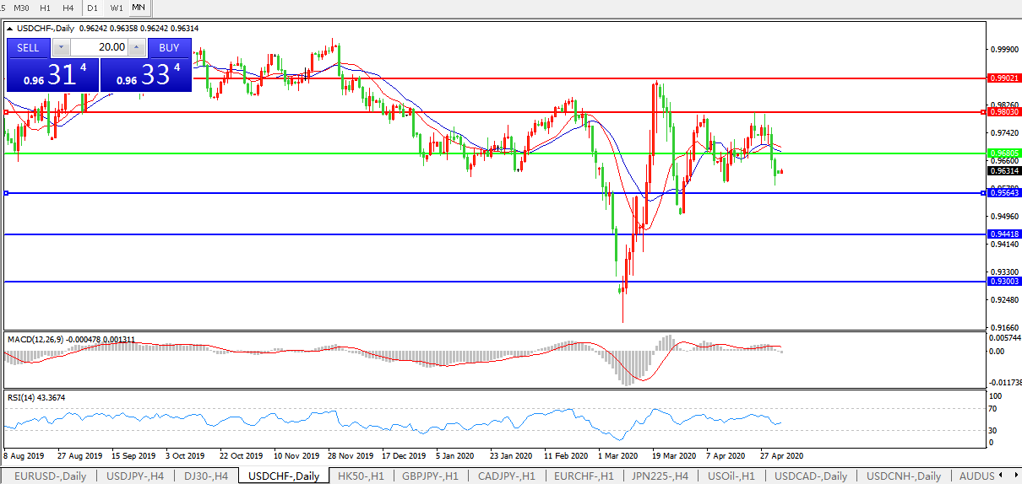
Task: Click the BUY button in one-click panel
Action: pos(169,48)
